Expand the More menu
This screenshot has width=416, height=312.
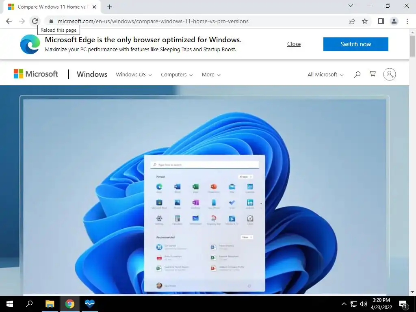point(211,75)
